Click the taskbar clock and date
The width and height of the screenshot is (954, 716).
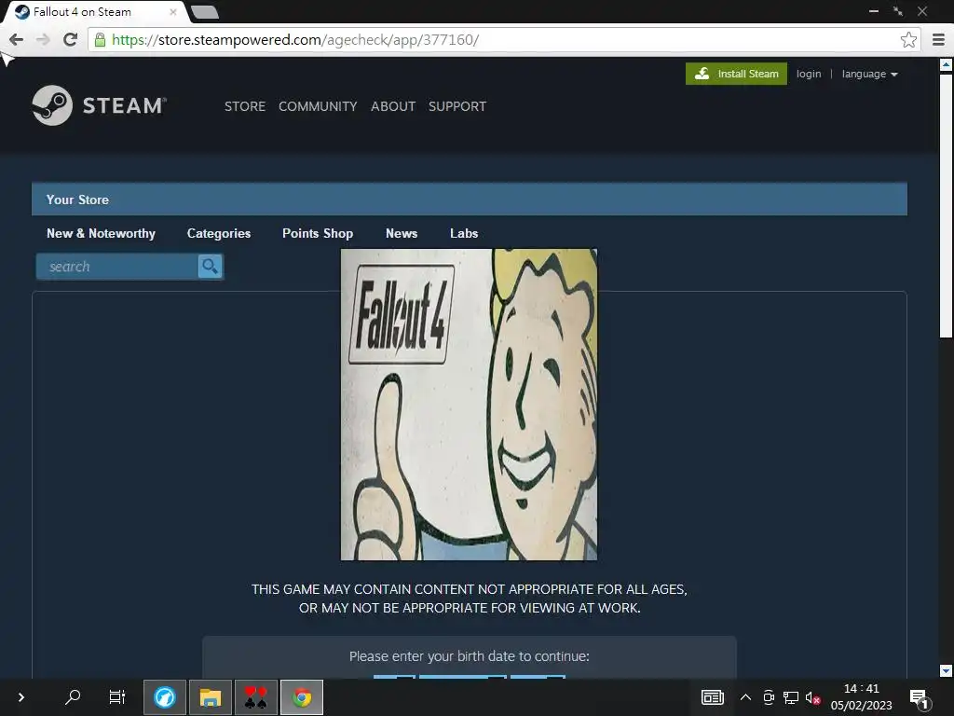(x=861, y=697)
